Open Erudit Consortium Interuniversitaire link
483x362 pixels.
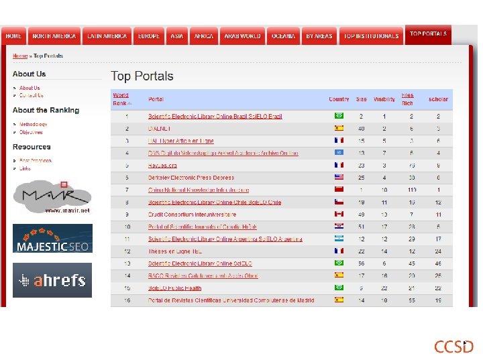click(193, 215)
